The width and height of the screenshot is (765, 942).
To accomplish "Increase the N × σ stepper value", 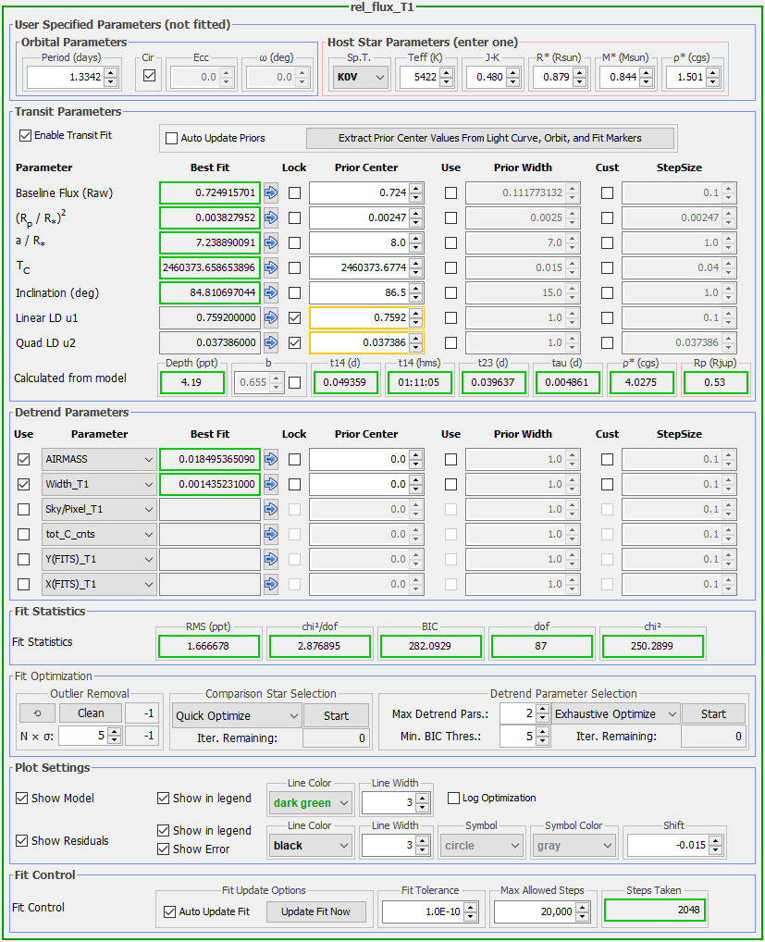I will click(x=114, y=730).
